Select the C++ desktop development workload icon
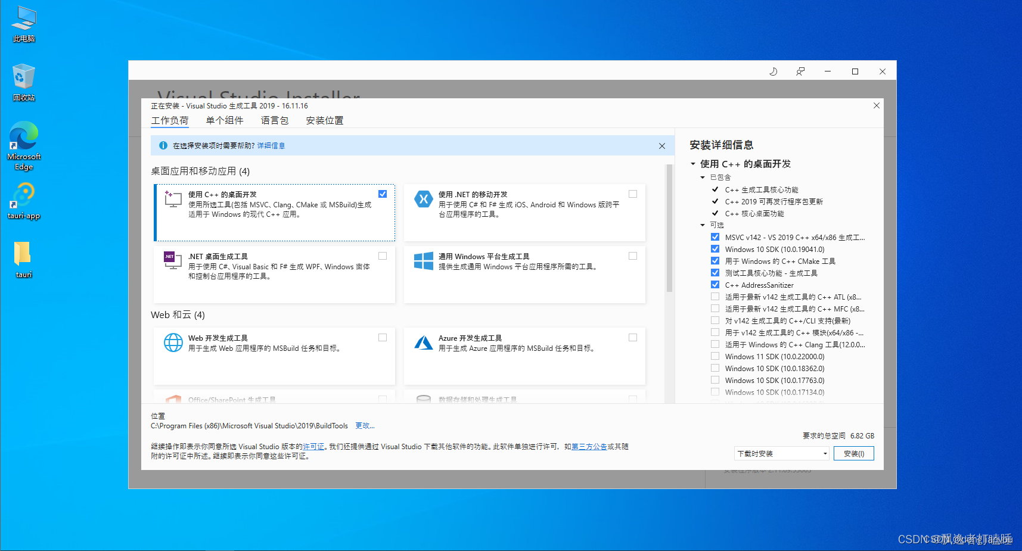The height and width of the screenshot is (551, 1022). (x=172, y=199)
